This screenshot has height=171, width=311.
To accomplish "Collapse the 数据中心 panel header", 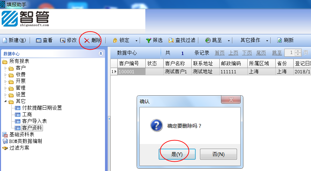I will click(x=101, y=54).
